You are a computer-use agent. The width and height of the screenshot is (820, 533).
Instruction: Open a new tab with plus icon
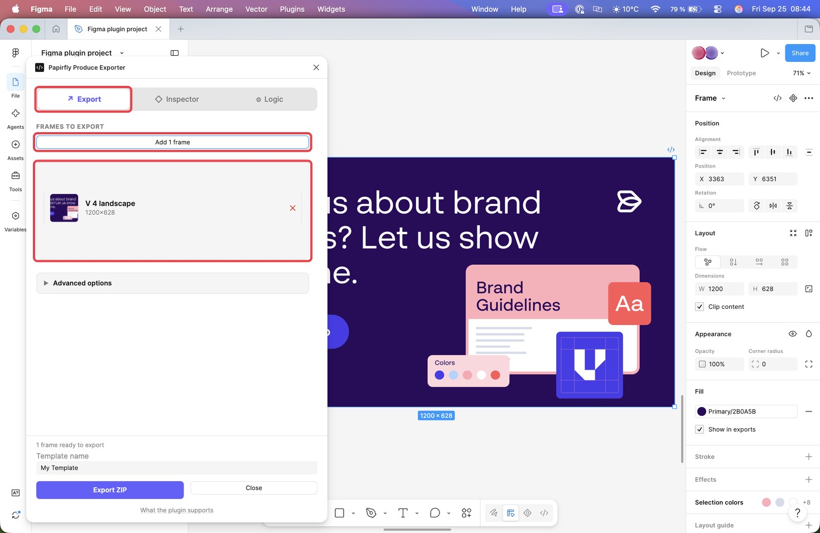coord(180,29)
